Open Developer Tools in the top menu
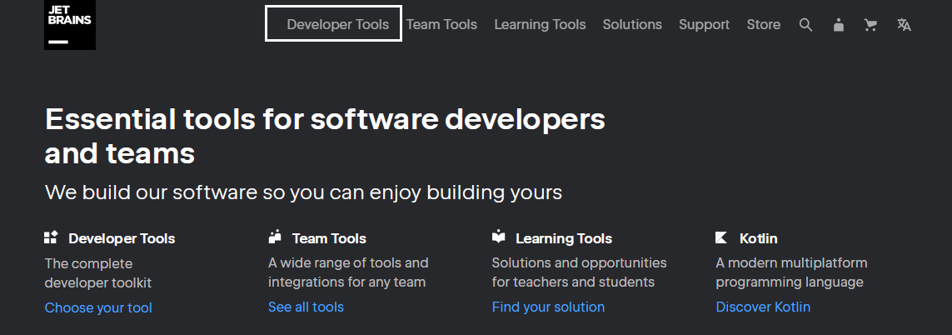This screenshot has height=335, width=952. (337, 24)
